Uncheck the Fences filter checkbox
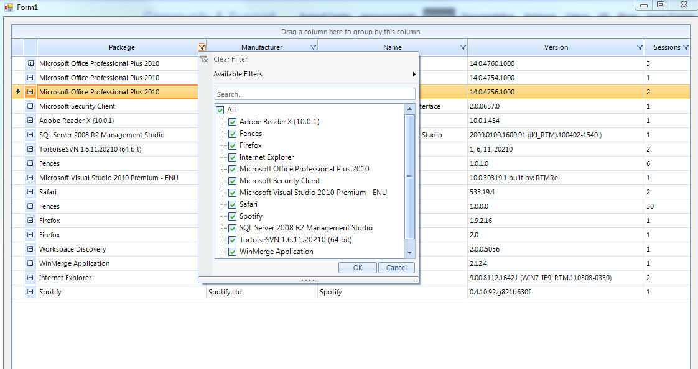This screenshot has width=698, height=369. (x=233, y=134)
